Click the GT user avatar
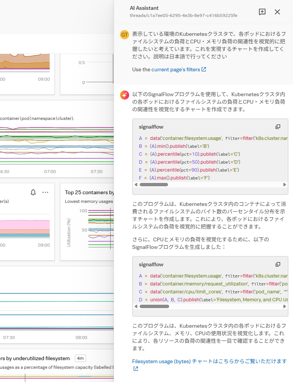This screenshot has height=382, width=293. [x=125, y=35]
